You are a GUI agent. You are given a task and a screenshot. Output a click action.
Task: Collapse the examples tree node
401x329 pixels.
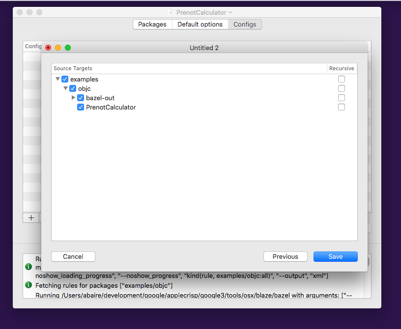click(x=58, y=79)
